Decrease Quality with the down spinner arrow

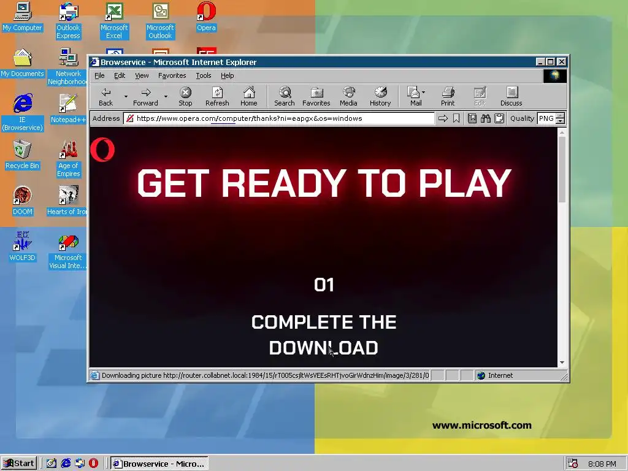[561, 121]
